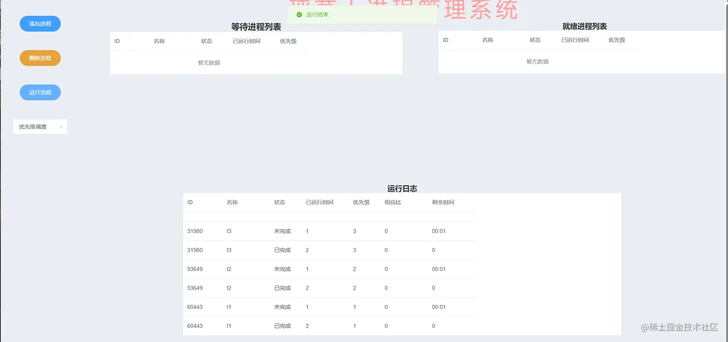Image resolution: width=728 pixels, height=342 pixels.
Task: Click the name t2 in the 已完成 log row
Action: pyautogui.click(x=229, y=288)
